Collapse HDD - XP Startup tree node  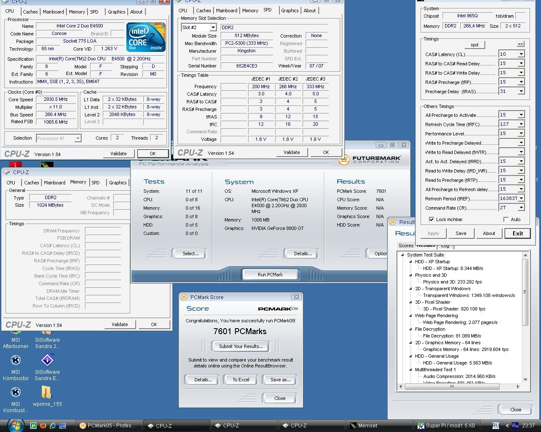410,262
